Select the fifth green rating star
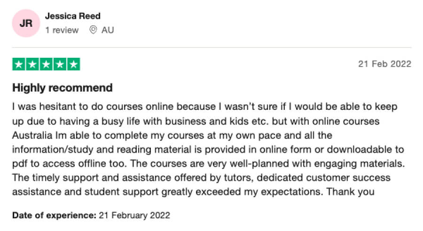Image resolution: width=423 pixels, height=231 pixels. (x=73, y=64)
